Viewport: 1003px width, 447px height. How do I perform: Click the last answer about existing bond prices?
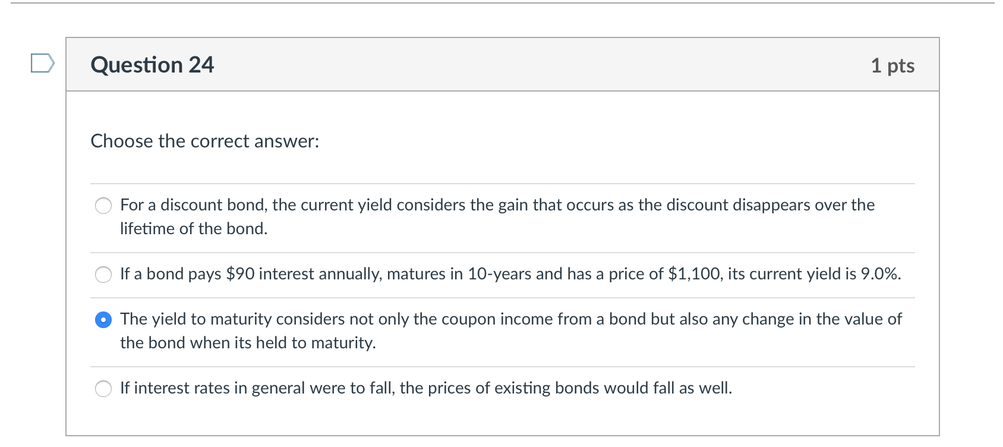point(425,388)
